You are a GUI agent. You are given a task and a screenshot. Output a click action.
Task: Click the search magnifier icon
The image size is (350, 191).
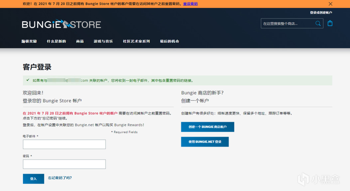[x=318, y=23]
